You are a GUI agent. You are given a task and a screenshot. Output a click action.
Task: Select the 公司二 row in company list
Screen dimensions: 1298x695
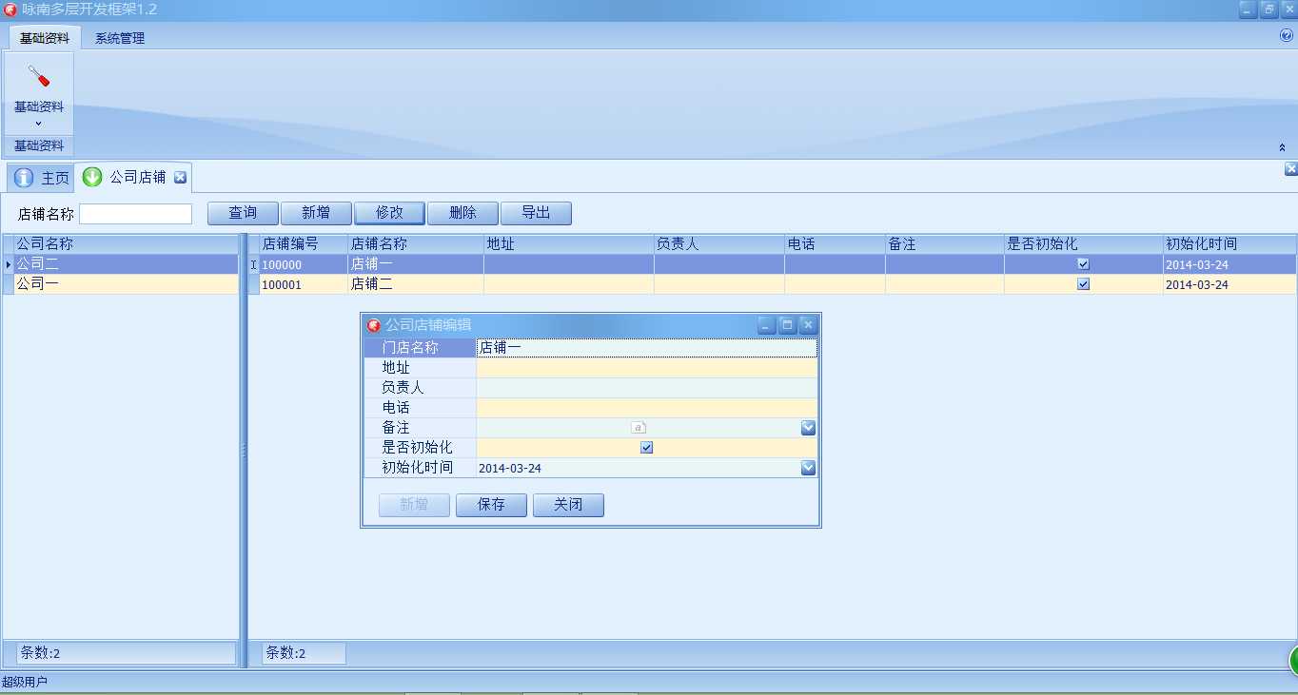pyautogui.click(x=126, y=264)
